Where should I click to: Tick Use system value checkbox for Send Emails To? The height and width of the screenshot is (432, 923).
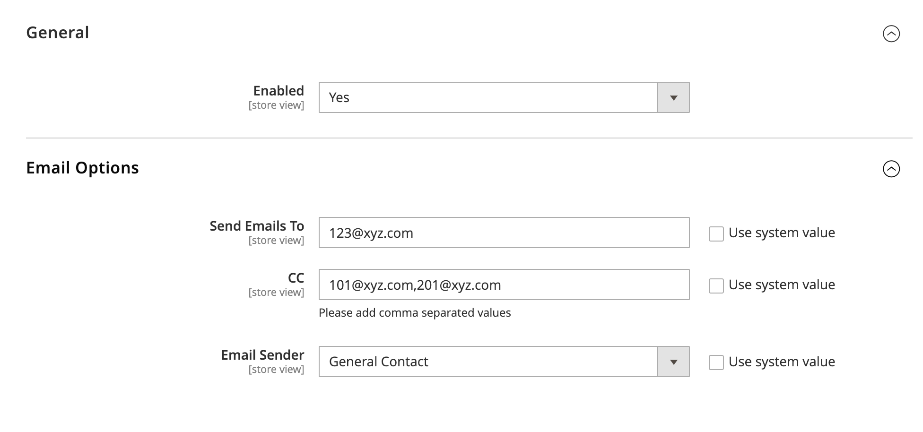[716, 233]
